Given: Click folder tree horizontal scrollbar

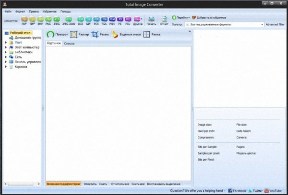Looking at the screenshot, I should point(21,184).
